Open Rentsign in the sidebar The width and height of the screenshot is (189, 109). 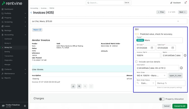point(8,30)
